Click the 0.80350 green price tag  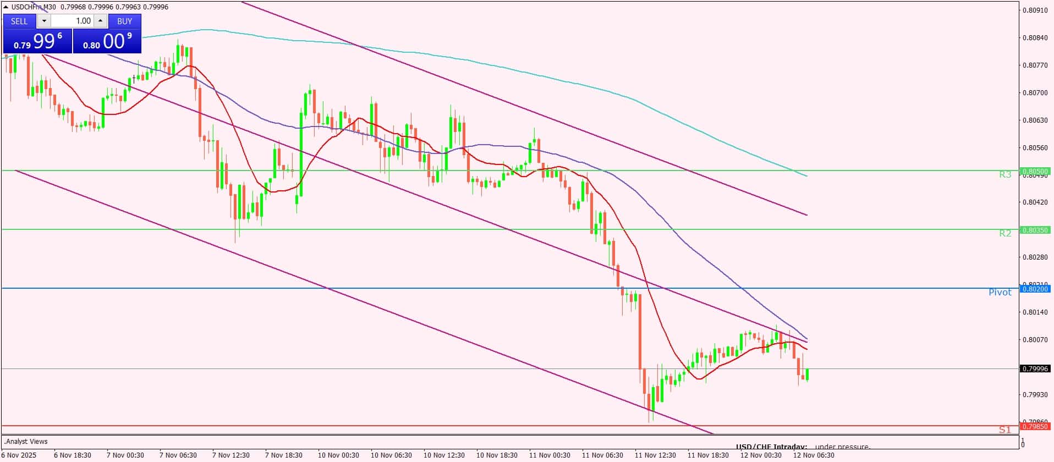(1035, 230)
